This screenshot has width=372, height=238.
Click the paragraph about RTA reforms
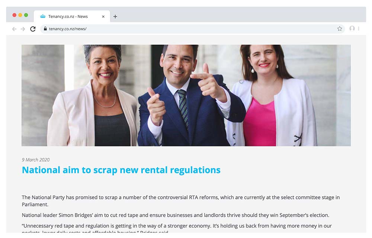tap(181, 201)
